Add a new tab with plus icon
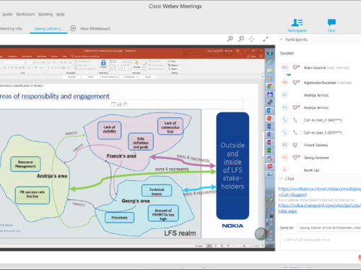The image size is (361, 270). click(73, 28)
